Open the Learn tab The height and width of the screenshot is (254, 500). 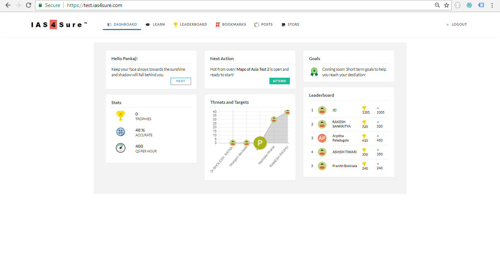(x=155, y=25)
